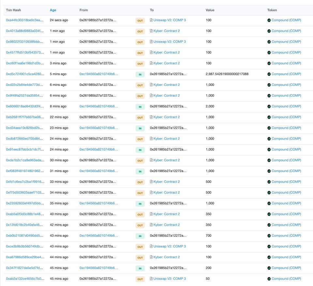The width and height of the screenshot is (313, 286).
Task: Click Compound token icon in row 0xdb872660ed700d84
Action: [x=269, y=139]
